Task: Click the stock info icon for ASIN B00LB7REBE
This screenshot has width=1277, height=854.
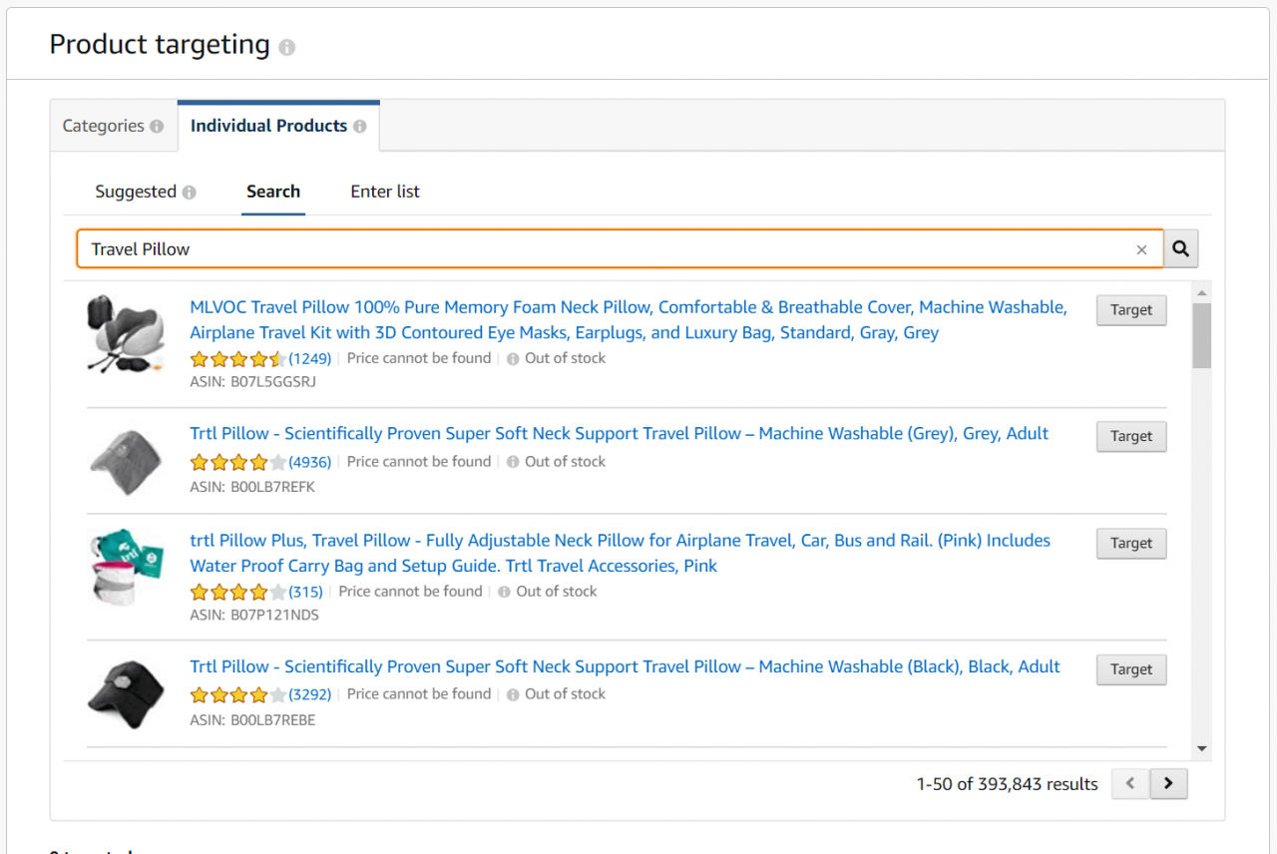Action: 513,694
